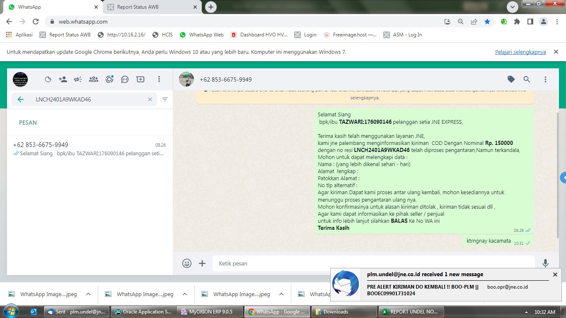566x318 pixels.
Task: Open the PRE ALERT KIRIMAN email notification
Action: (423, 290)
